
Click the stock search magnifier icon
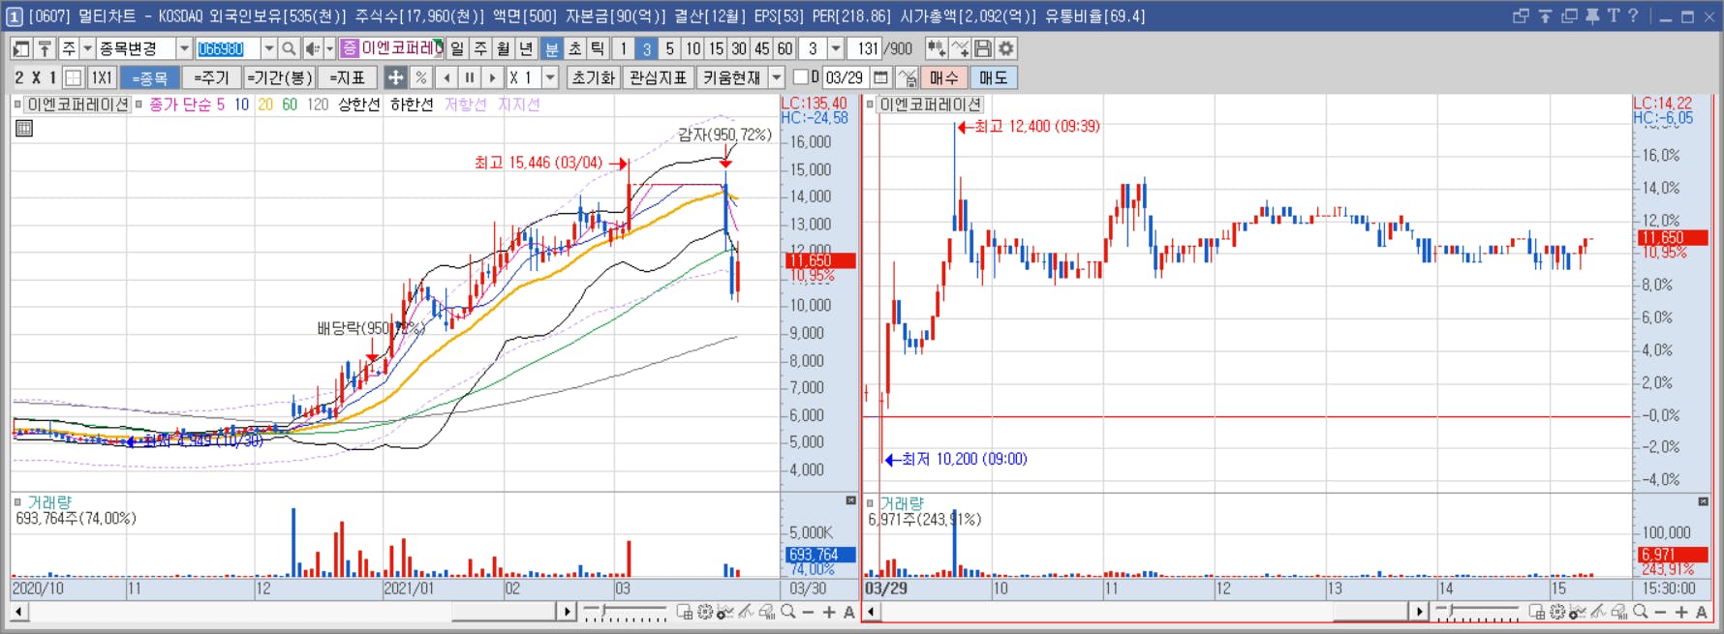[x=289, y=48]
